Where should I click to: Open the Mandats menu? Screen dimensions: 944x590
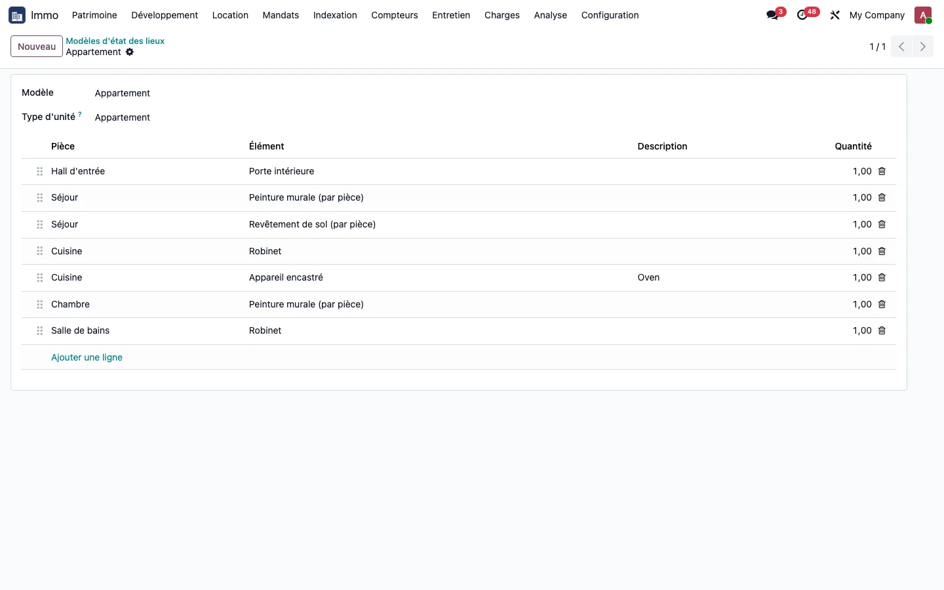coord(281,15)
